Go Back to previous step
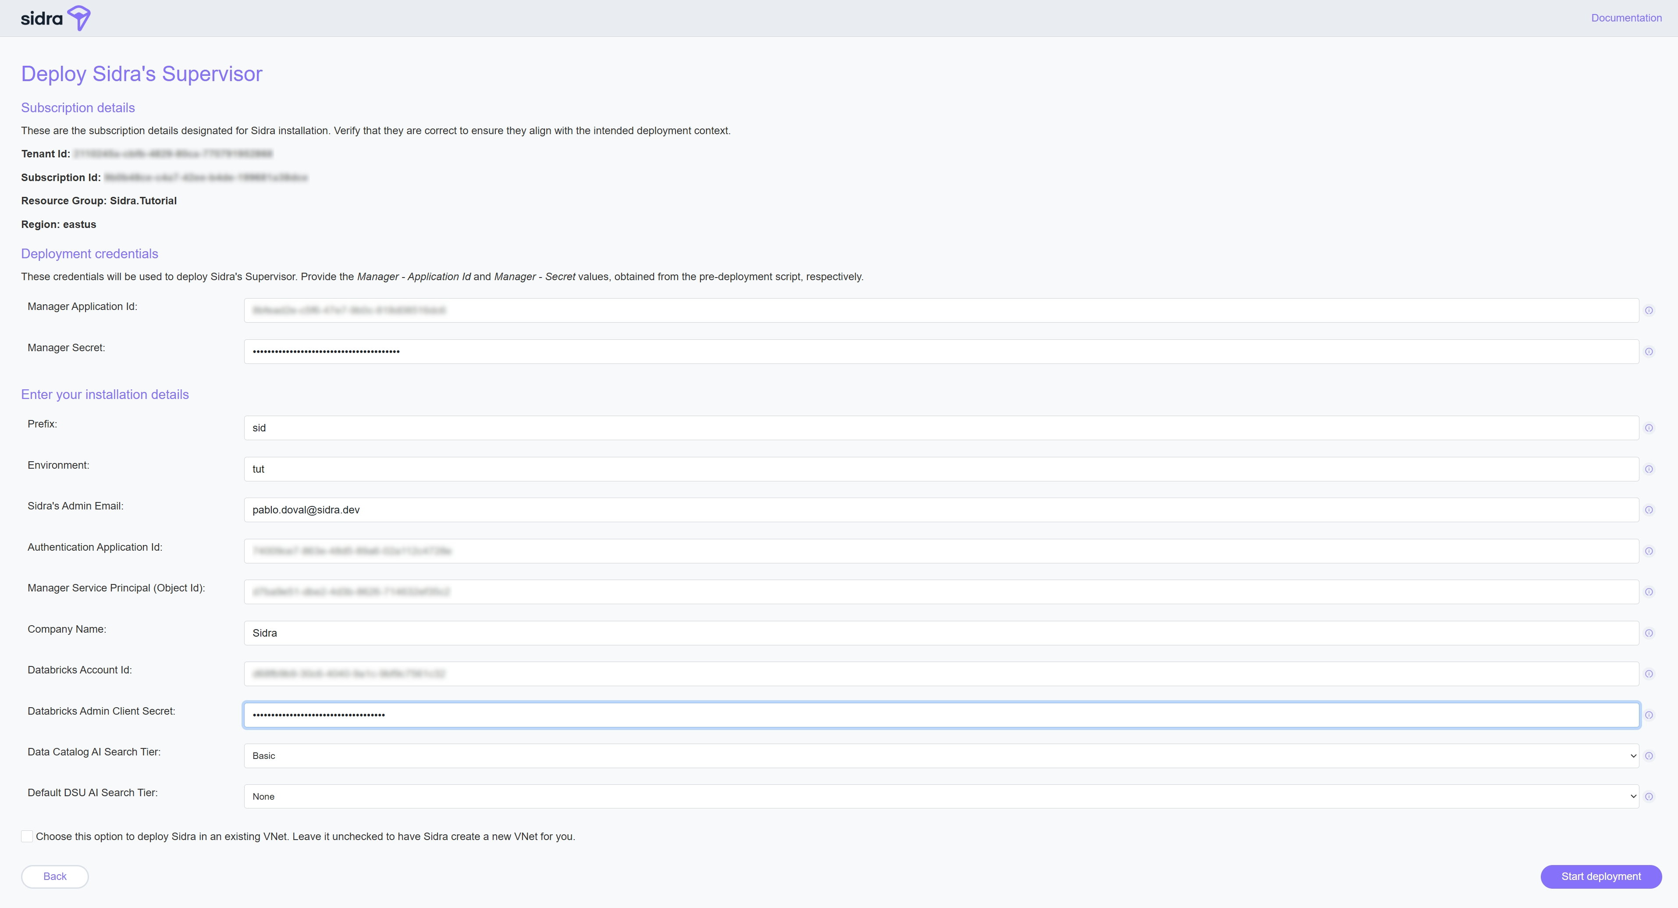 (x=55, y=877)
